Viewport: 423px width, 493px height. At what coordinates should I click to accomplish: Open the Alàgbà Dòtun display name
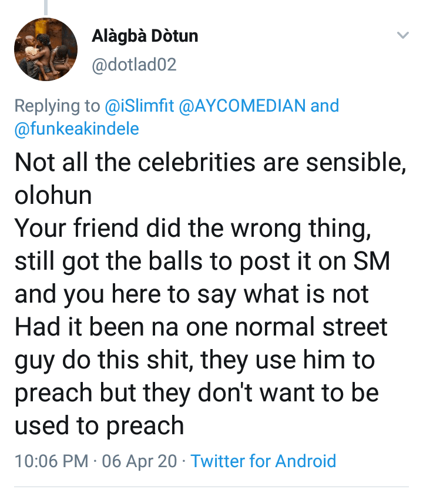pos(145,36)
